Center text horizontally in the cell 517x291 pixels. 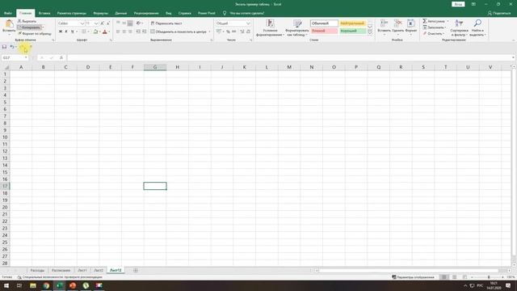coord(124,32)
